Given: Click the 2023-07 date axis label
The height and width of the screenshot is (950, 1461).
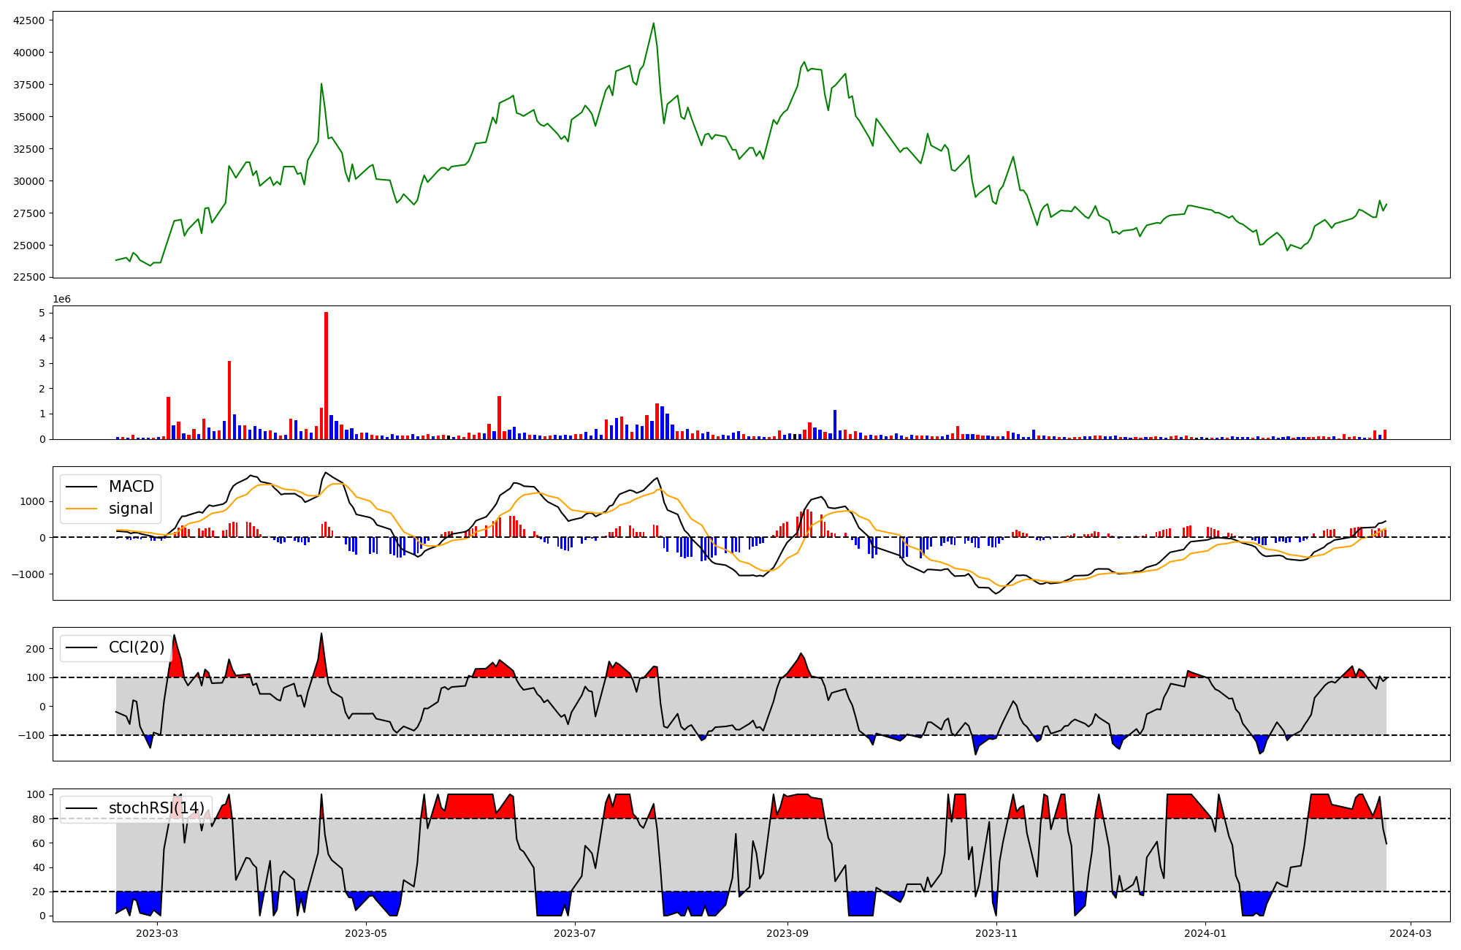Looking at the screenshot, I should pos(575,933).
